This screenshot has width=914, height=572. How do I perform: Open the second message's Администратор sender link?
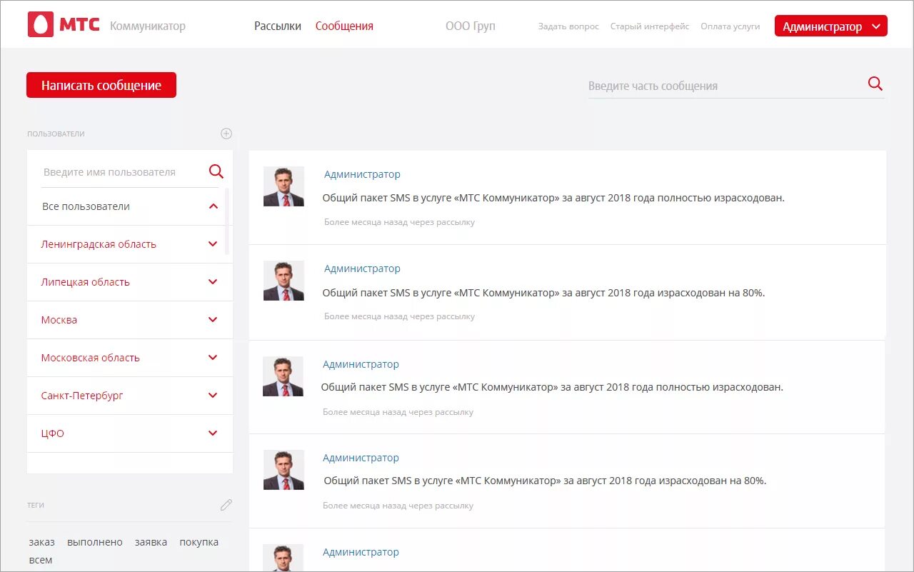pos(362,269)
